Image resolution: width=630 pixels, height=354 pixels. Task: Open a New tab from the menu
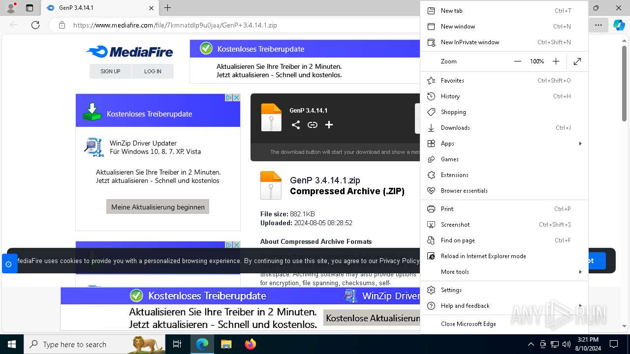[504, 11]
